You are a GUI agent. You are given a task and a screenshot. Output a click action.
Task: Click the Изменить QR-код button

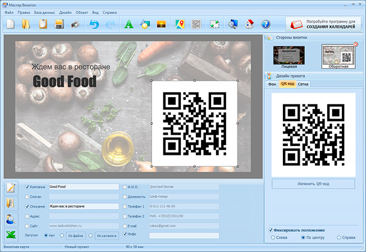coord(313,184)
